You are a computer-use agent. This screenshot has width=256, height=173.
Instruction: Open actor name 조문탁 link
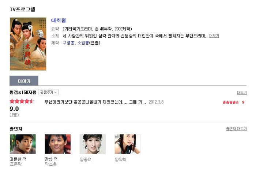tap(16, 164)
